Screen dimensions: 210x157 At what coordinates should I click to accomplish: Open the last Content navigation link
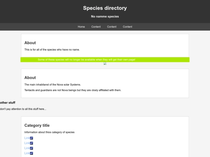[128, 27]
